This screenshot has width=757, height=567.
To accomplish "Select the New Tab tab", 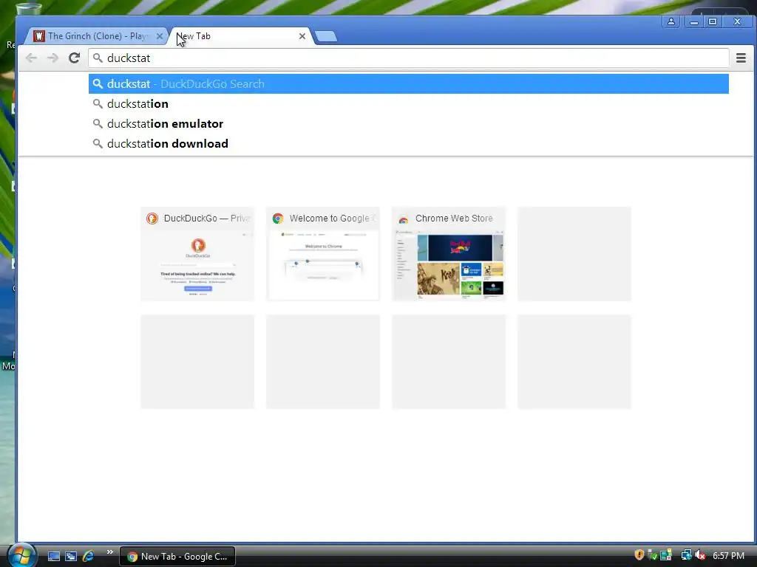I will (x=241, y=36).
